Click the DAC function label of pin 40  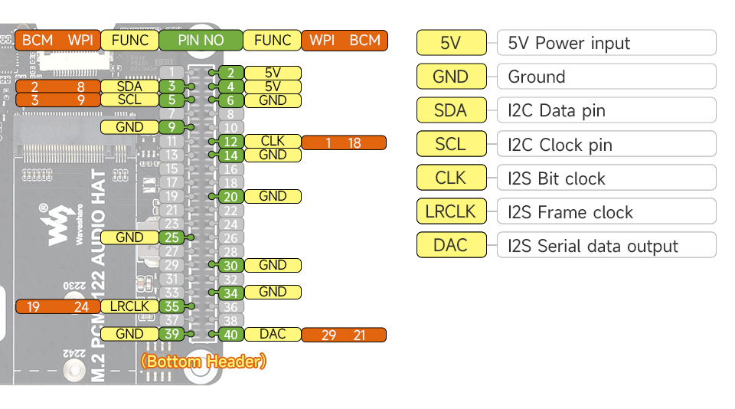273,334
